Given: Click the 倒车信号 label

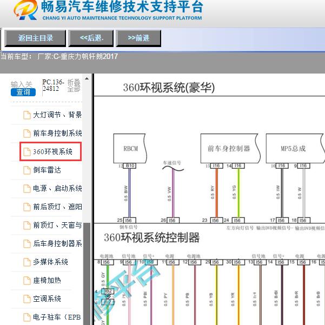Looking at the screenshot, I should tap(128, 227).
